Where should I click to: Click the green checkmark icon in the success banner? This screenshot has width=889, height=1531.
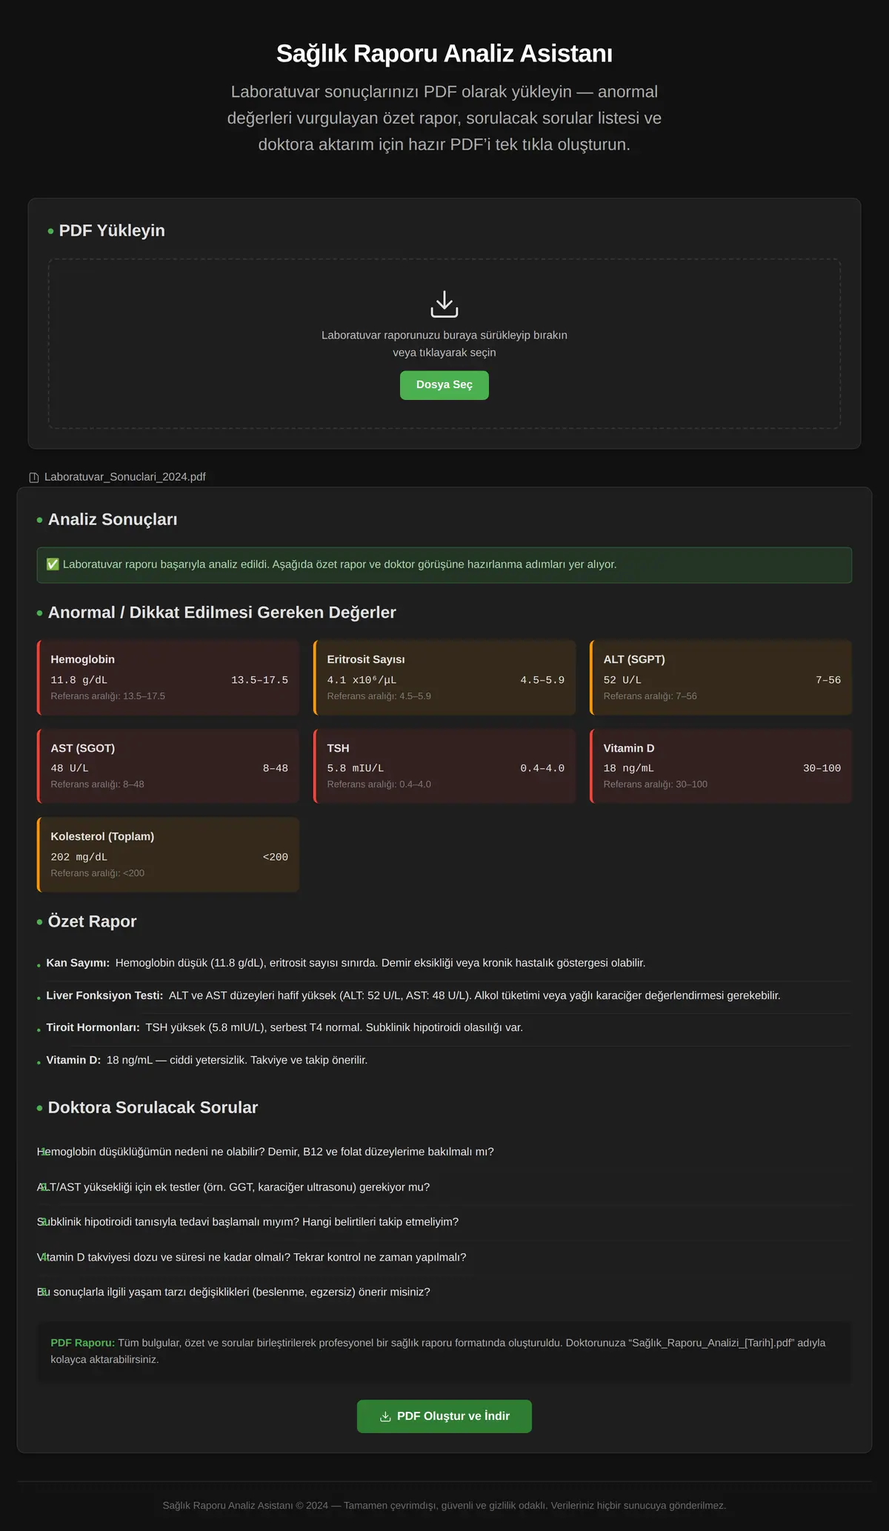pyautogui.click(x=53, y=564)
